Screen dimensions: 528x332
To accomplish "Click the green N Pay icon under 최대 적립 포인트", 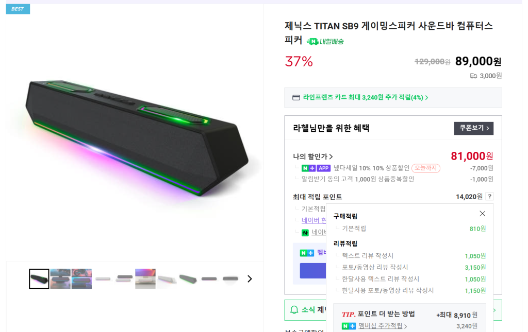I will [305, 233].
